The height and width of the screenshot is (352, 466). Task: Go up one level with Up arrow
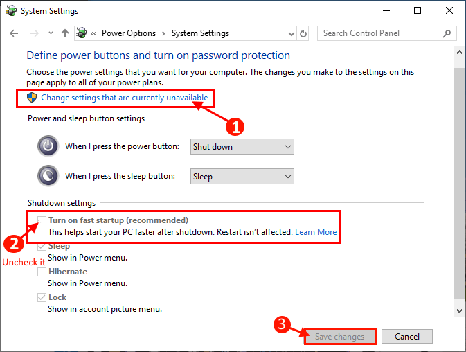pos(65,33)
